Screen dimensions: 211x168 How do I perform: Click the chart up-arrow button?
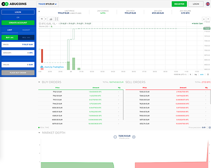coord(204,19)
